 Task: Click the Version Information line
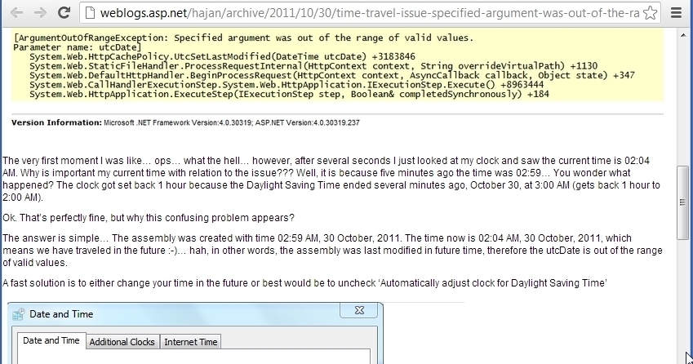click(185, 122)
